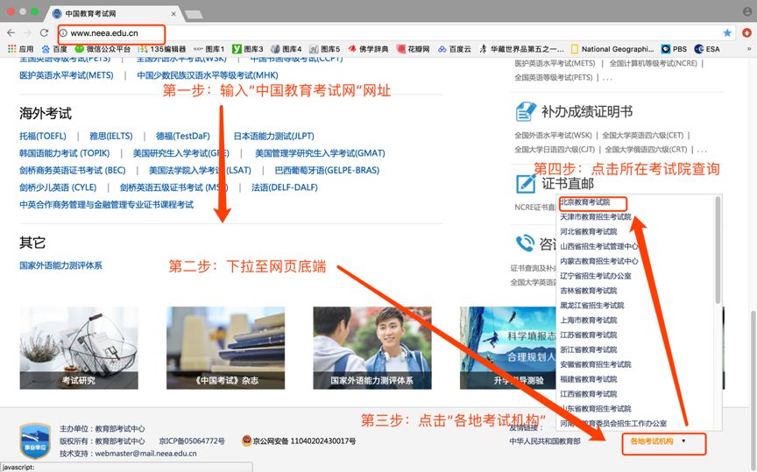This screenshot has height=472, width=757.
Task: Open the 佛学辞典 bookmark
Action: pos(368,49)
